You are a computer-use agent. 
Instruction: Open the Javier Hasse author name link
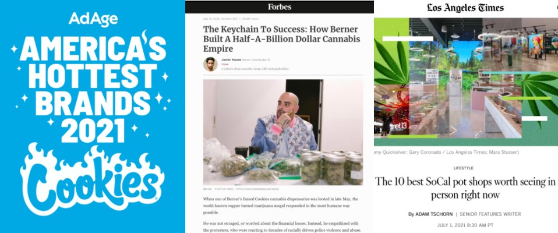231,60
